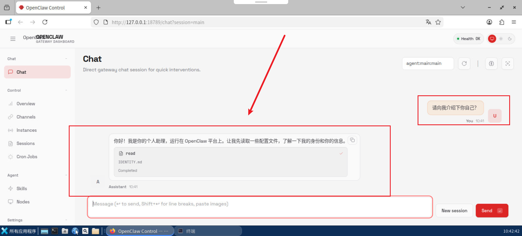This screenshot has width=522, height=236.
Task: Open the application finder magnifier
Action: (x=85, y=231)
